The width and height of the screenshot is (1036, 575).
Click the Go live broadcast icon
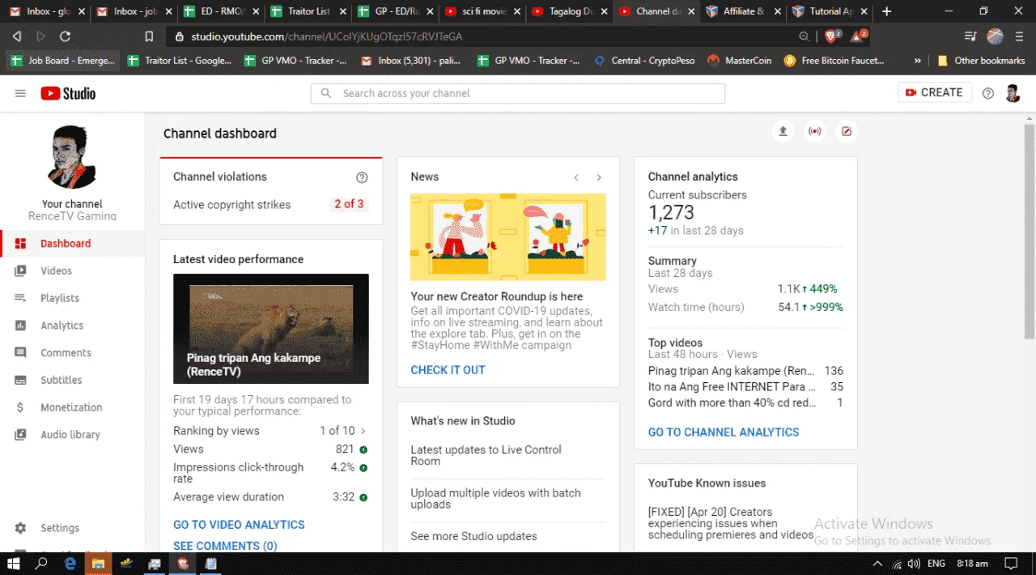pos(814,131)
